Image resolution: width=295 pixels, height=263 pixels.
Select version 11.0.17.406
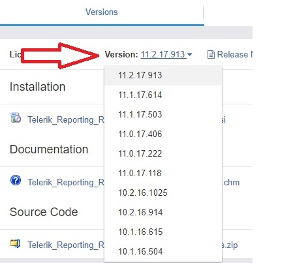163,134
